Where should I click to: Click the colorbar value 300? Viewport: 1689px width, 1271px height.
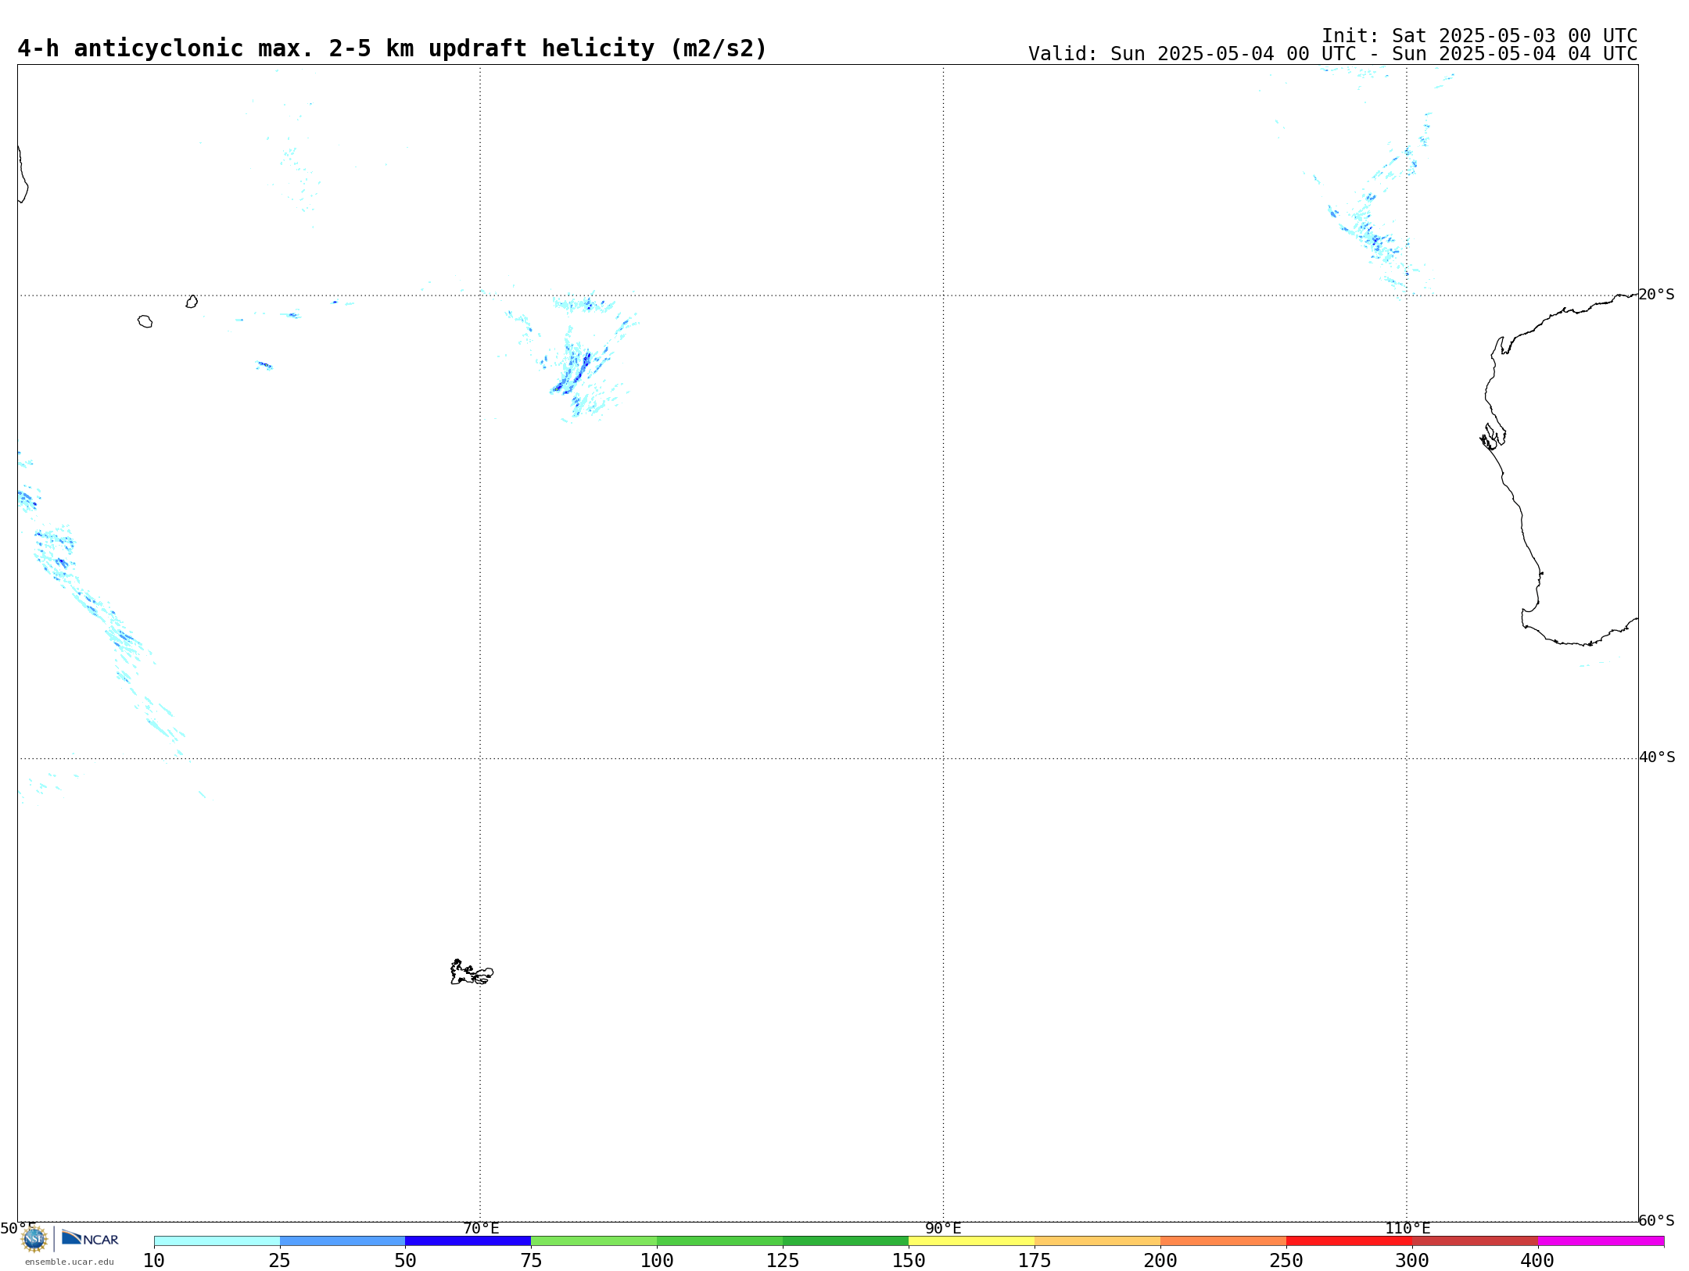coord(1412,1261)
